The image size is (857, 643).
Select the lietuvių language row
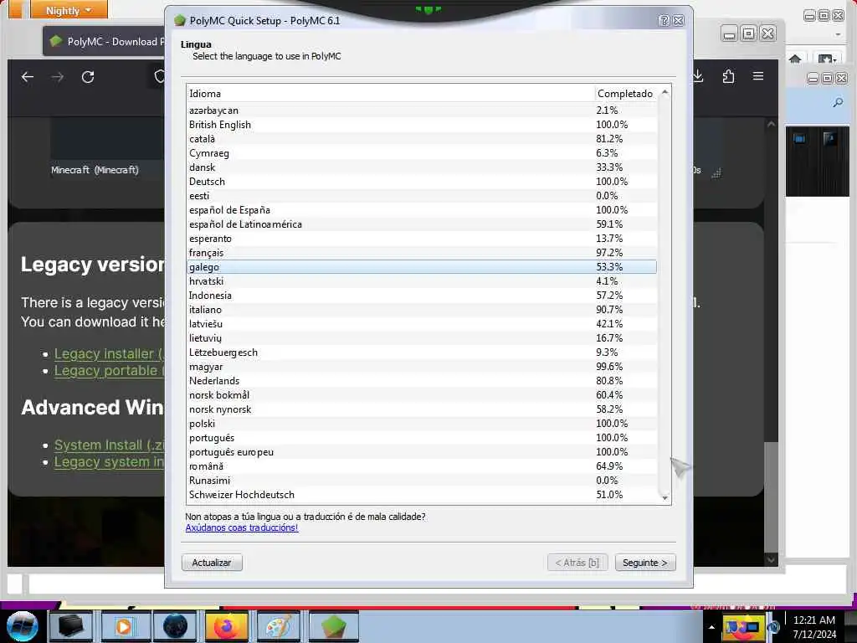point(422,338)
